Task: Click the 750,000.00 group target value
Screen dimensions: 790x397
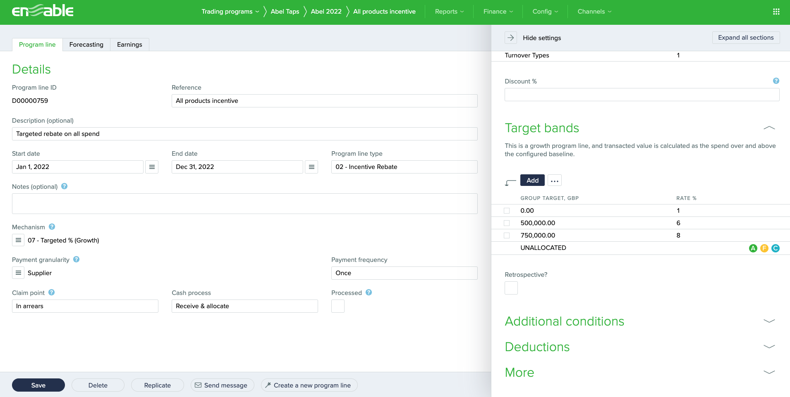Action: (538, 235)
